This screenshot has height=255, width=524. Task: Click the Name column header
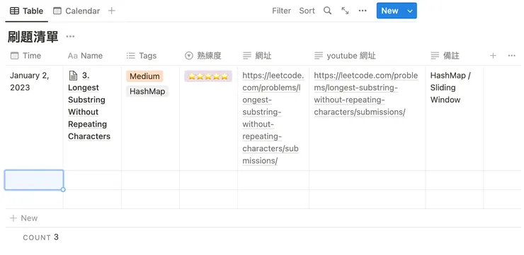92,56
